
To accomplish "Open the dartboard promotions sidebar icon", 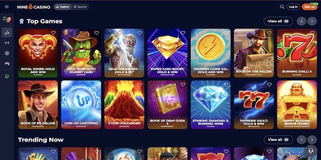I will pyautogui.click(x=7, y=20).
